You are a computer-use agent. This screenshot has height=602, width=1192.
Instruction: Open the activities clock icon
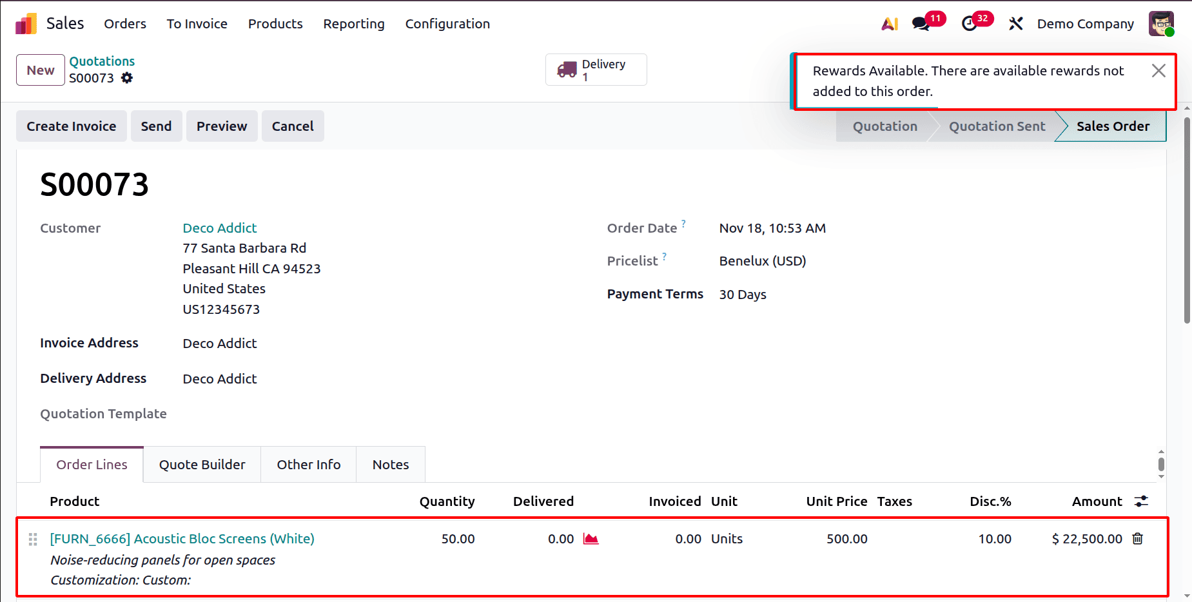coord(970,24)
